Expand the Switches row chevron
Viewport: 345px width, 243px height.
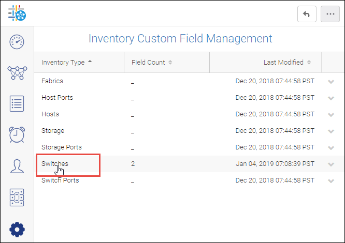tap(331, 164)
